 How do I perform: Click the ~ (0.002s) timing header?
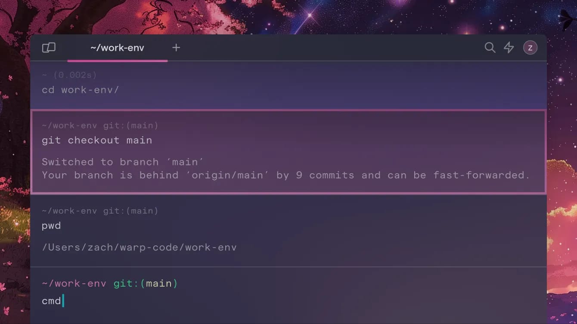69,74
